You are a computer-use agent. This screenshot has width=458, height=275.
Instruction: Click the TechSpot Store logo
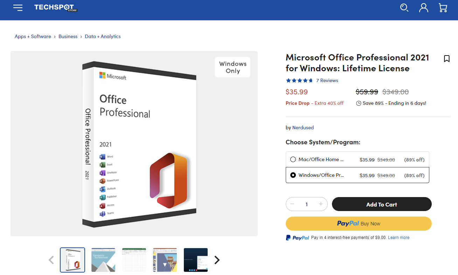55,7
